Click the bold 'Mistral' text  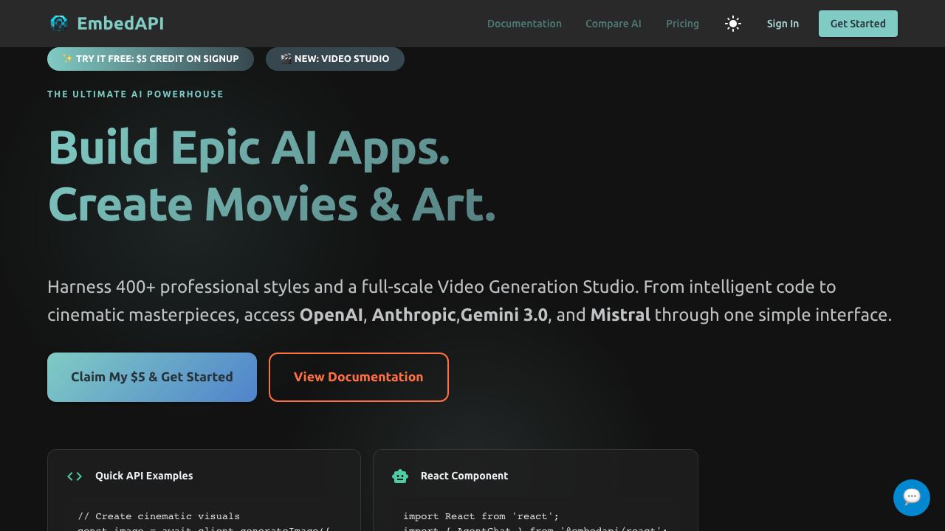pos(620,315)
